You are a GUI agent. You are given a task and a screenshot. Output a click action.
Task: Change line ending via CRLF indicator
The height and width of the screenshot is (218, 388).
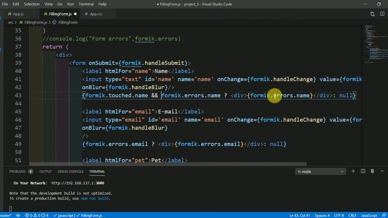(352, 216)
